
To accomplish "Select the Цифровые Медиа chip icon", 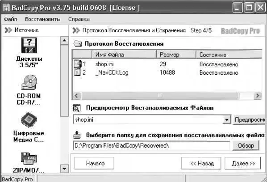I will coord(29,120).
